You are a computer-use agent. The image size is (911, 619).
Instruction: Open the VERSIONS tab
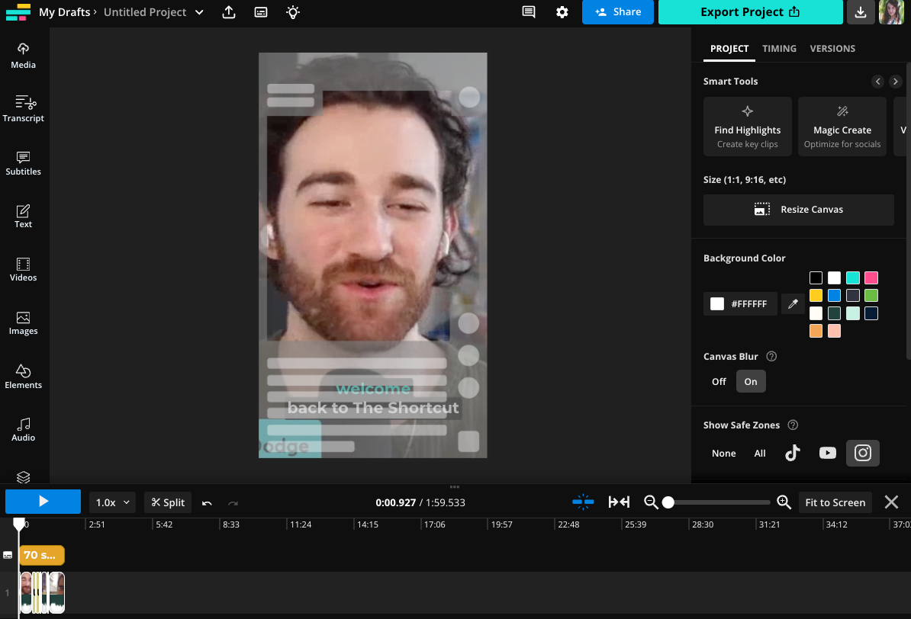tap(832, 48)
